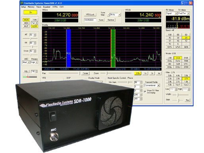Screen dimensions: 204x153
Task: Toggle the TUN tune button
Action: tap(35, 20)
